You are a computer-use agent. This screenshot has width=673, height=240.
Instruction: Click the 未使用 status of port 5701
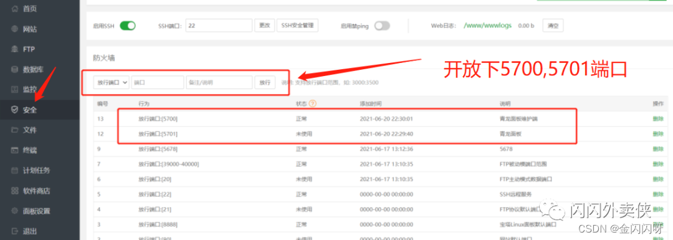(304, 133)
